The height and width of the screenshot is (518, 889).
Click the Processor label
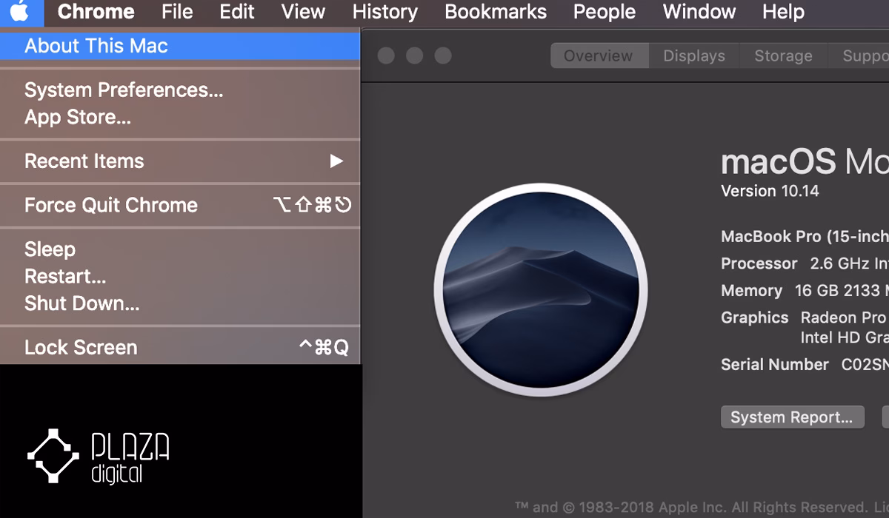click(759, 263)
